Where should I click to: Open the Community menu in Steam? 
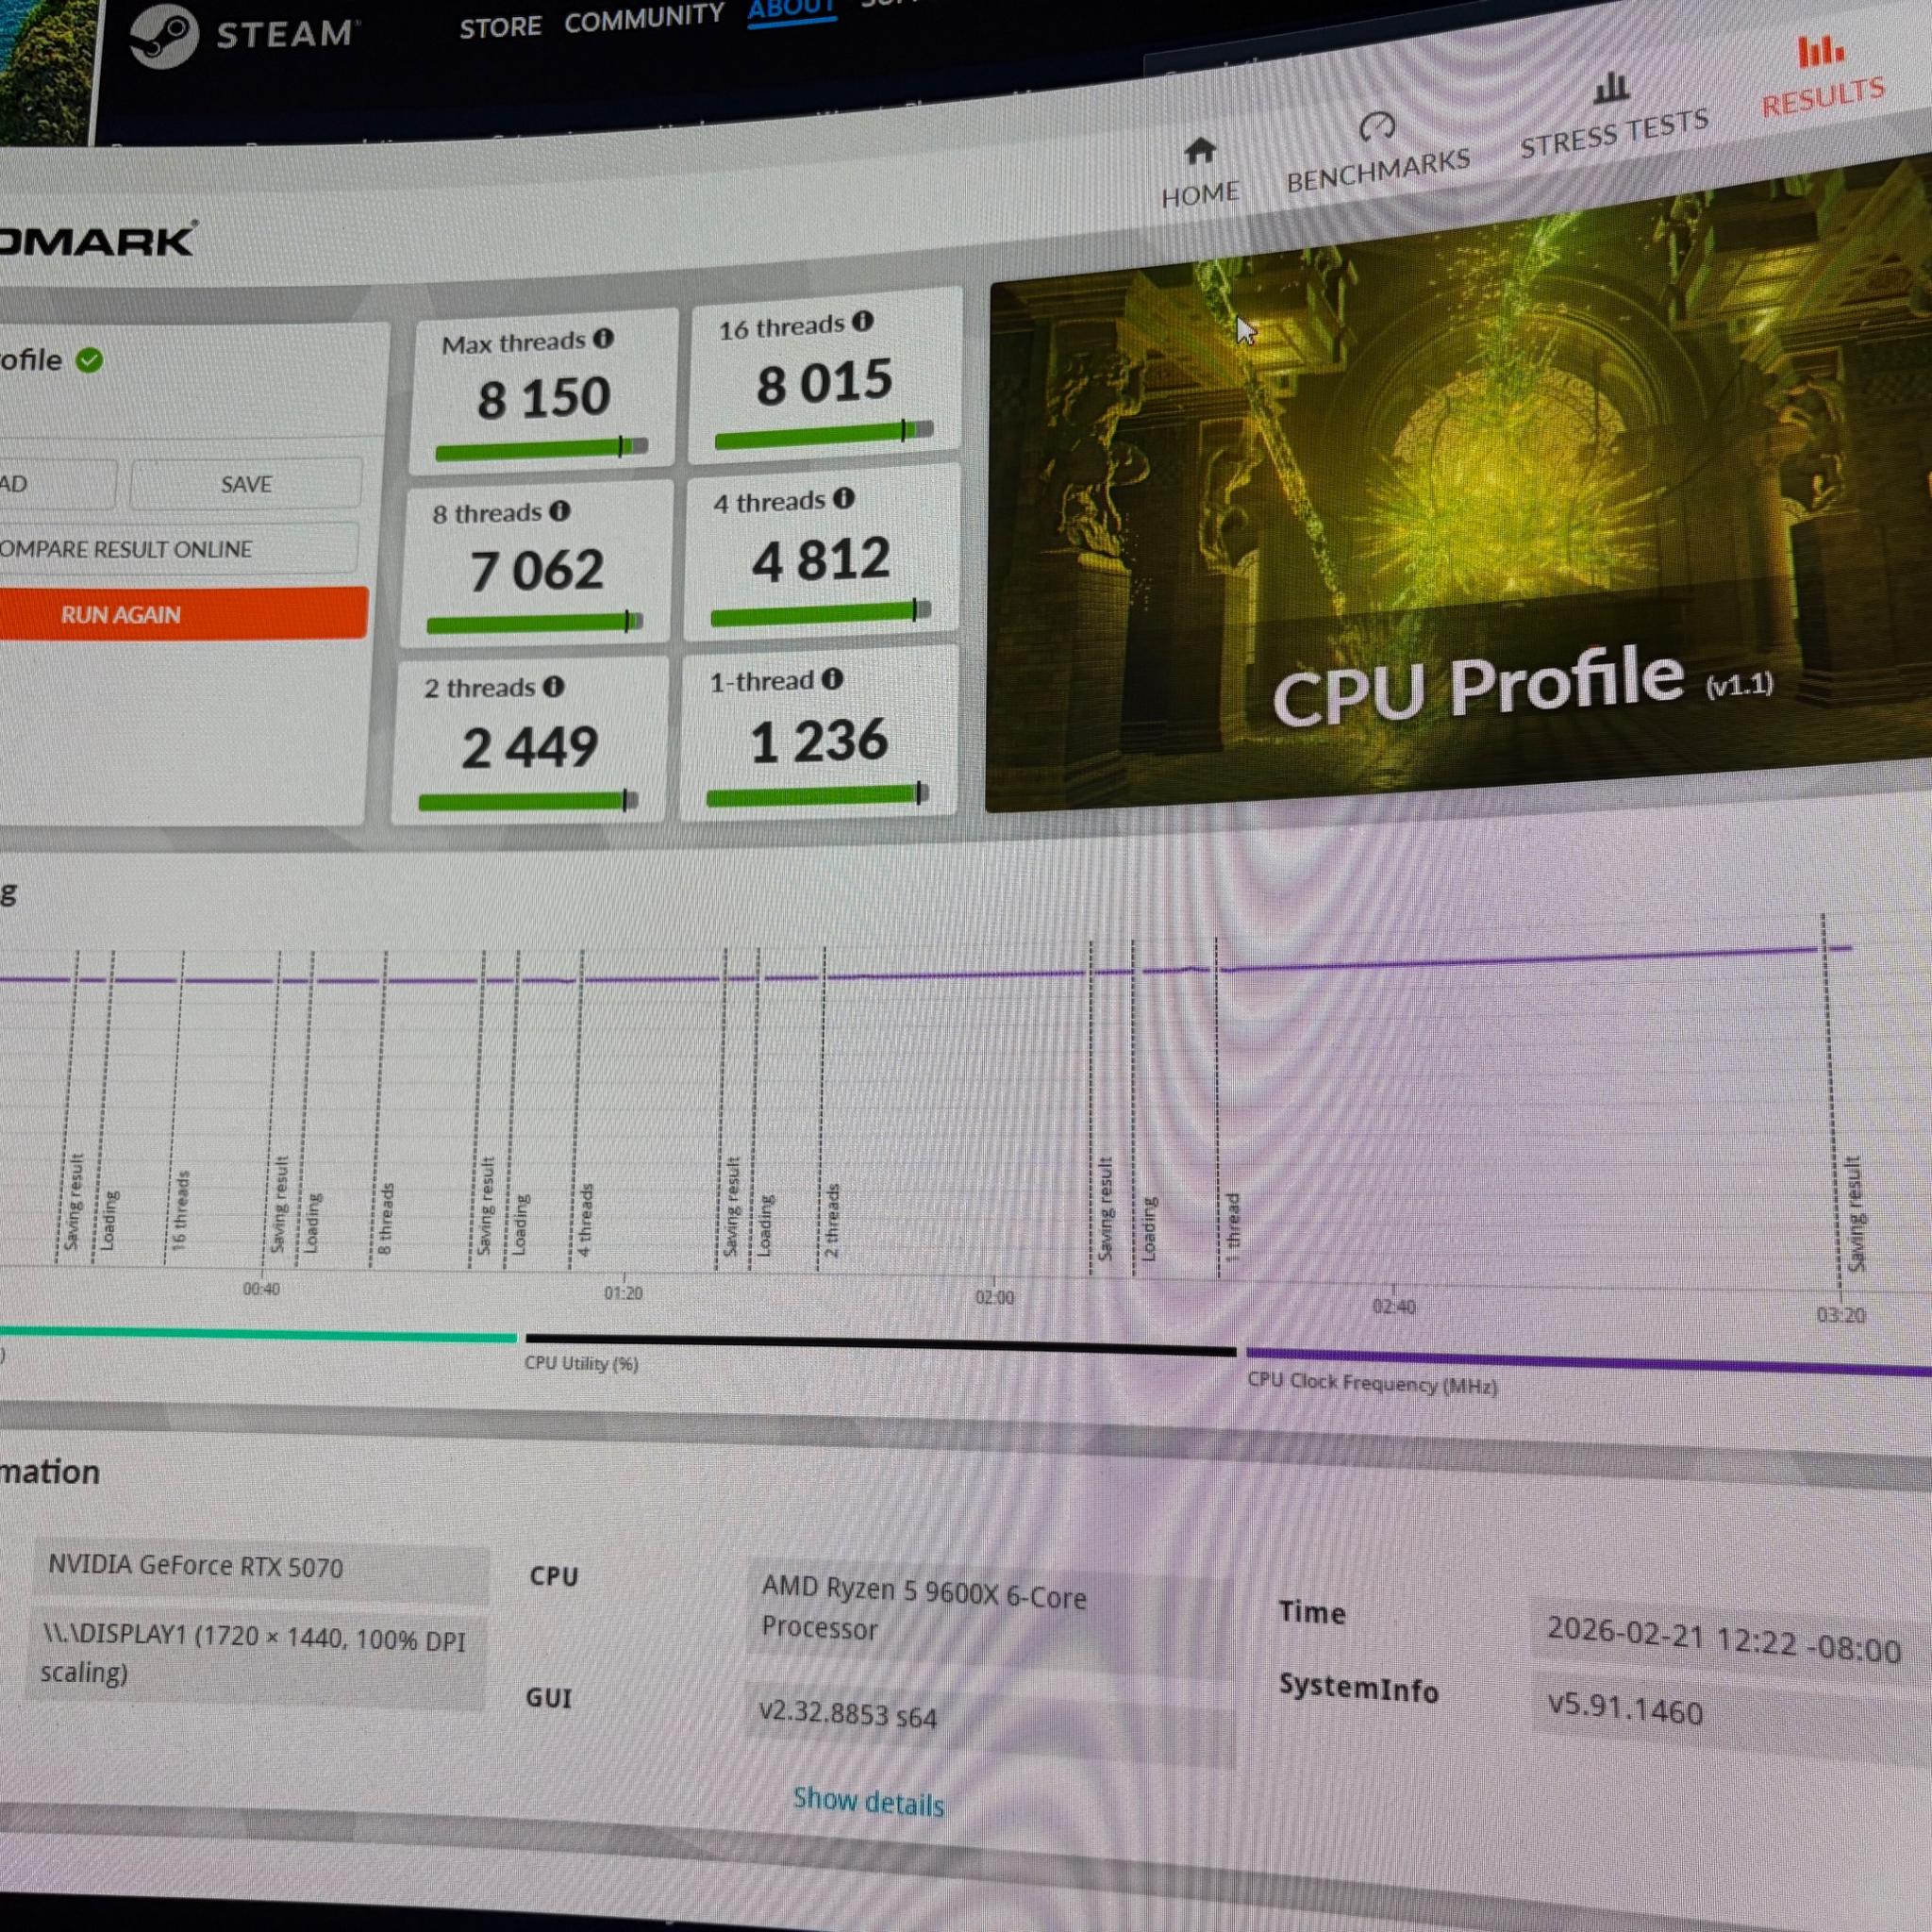point(644,18)
